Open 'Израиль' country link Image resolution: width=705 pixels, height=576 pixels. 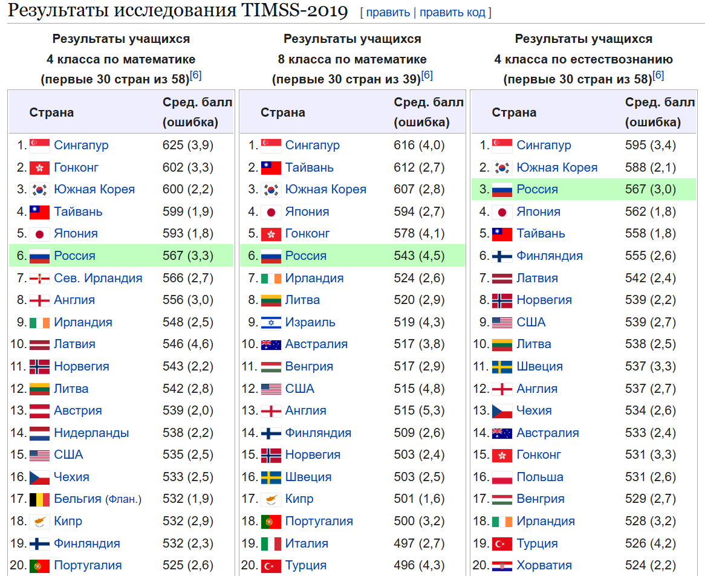(x=310, y=322)
